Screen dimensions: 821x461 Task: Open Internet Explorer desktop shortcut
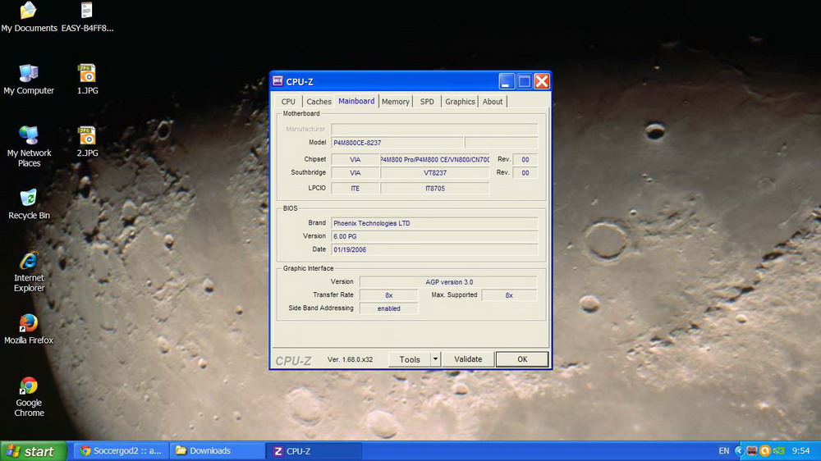coord(29,262)
